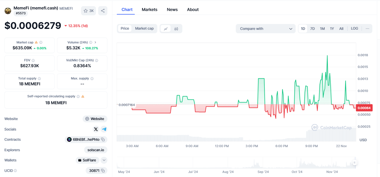Click the circulating supply info icon
Viewport: 380px width, 177px height.
click(x=78, y=96)
